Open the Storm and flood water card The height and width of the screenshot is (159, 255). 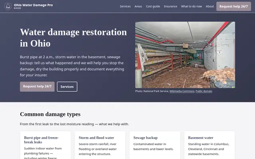100,145
